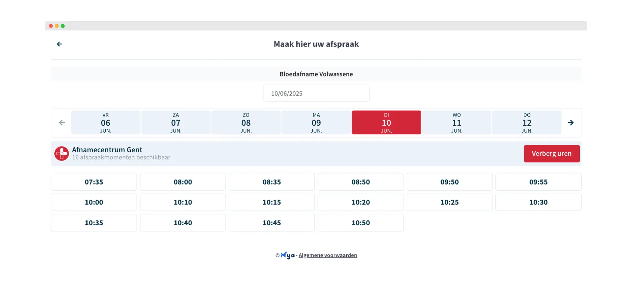This screenshot has height=283, width=632.
Task: Hide time slots with Verberg uren
Action: 552,154
